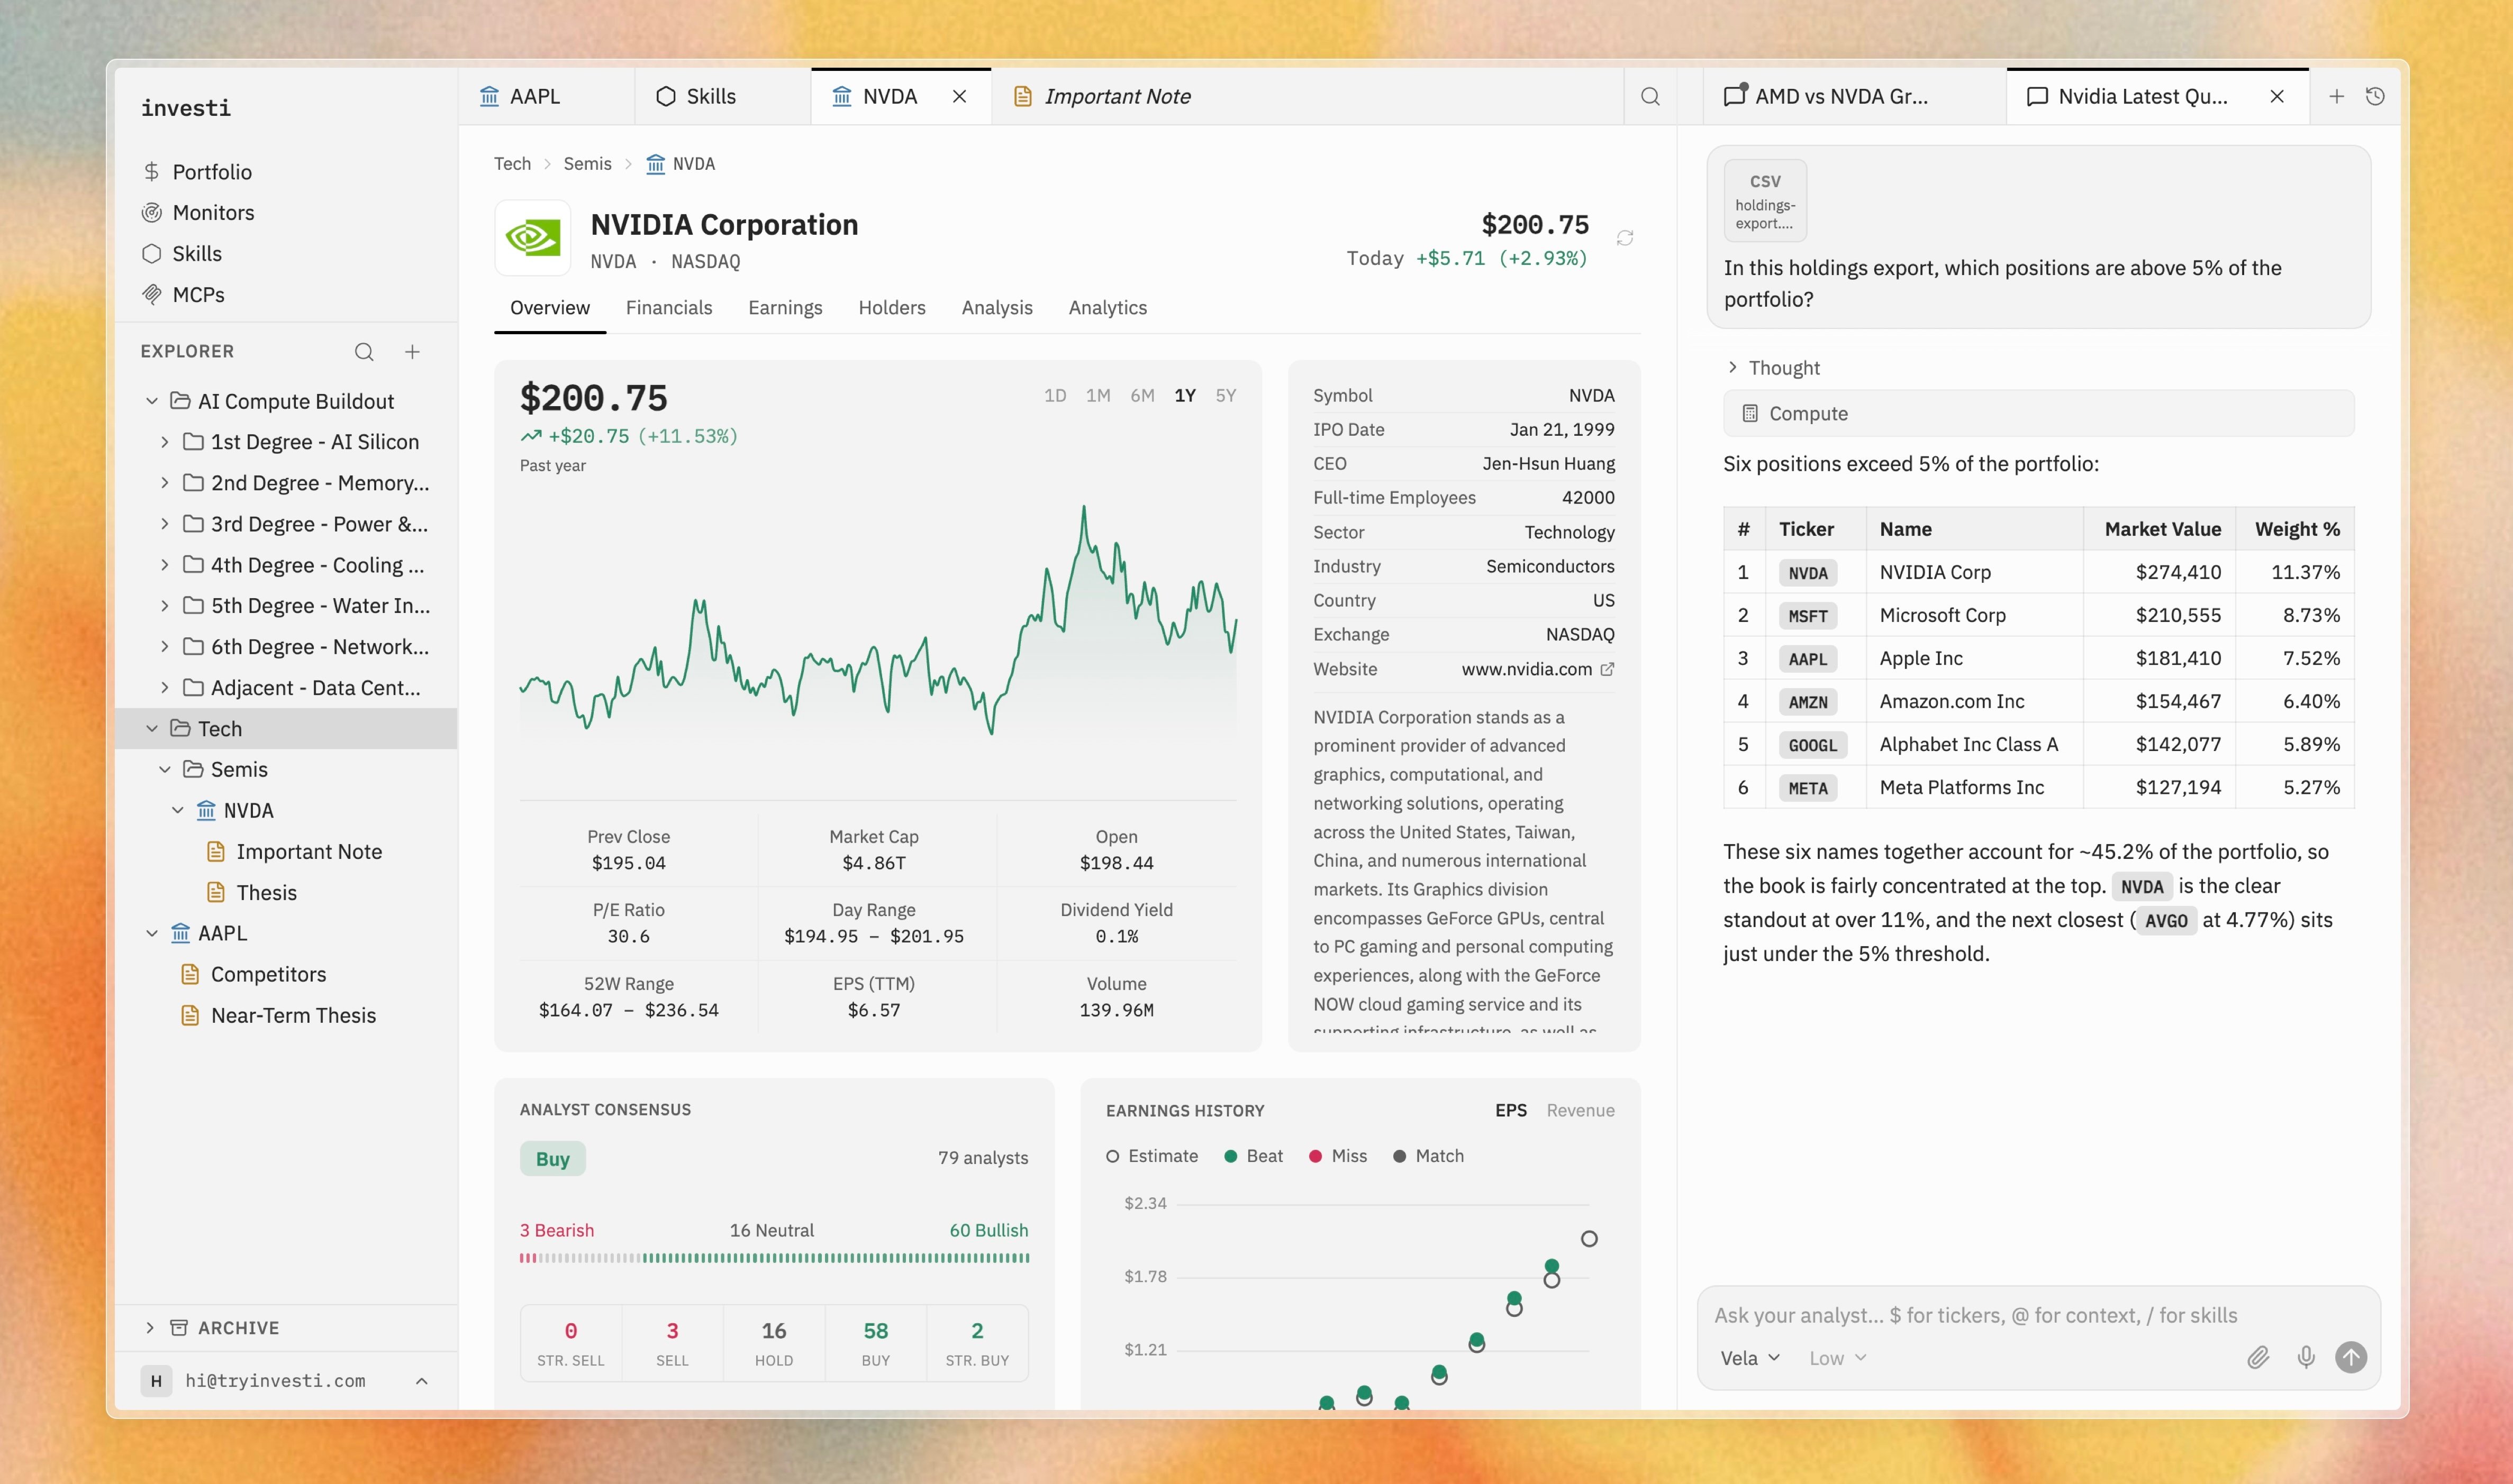Search the Explorer tree
2513x1484 pixels.
pos(364,352)
